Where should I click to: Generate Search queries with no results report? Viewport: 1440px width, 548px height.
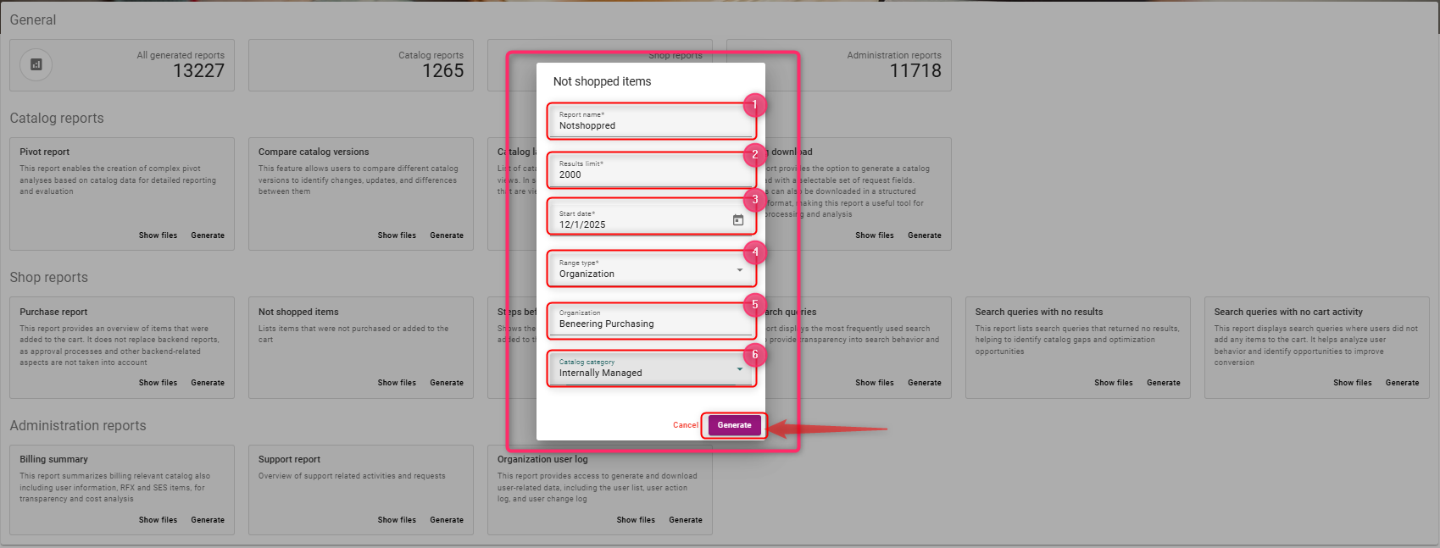(x=1163, y=383)
